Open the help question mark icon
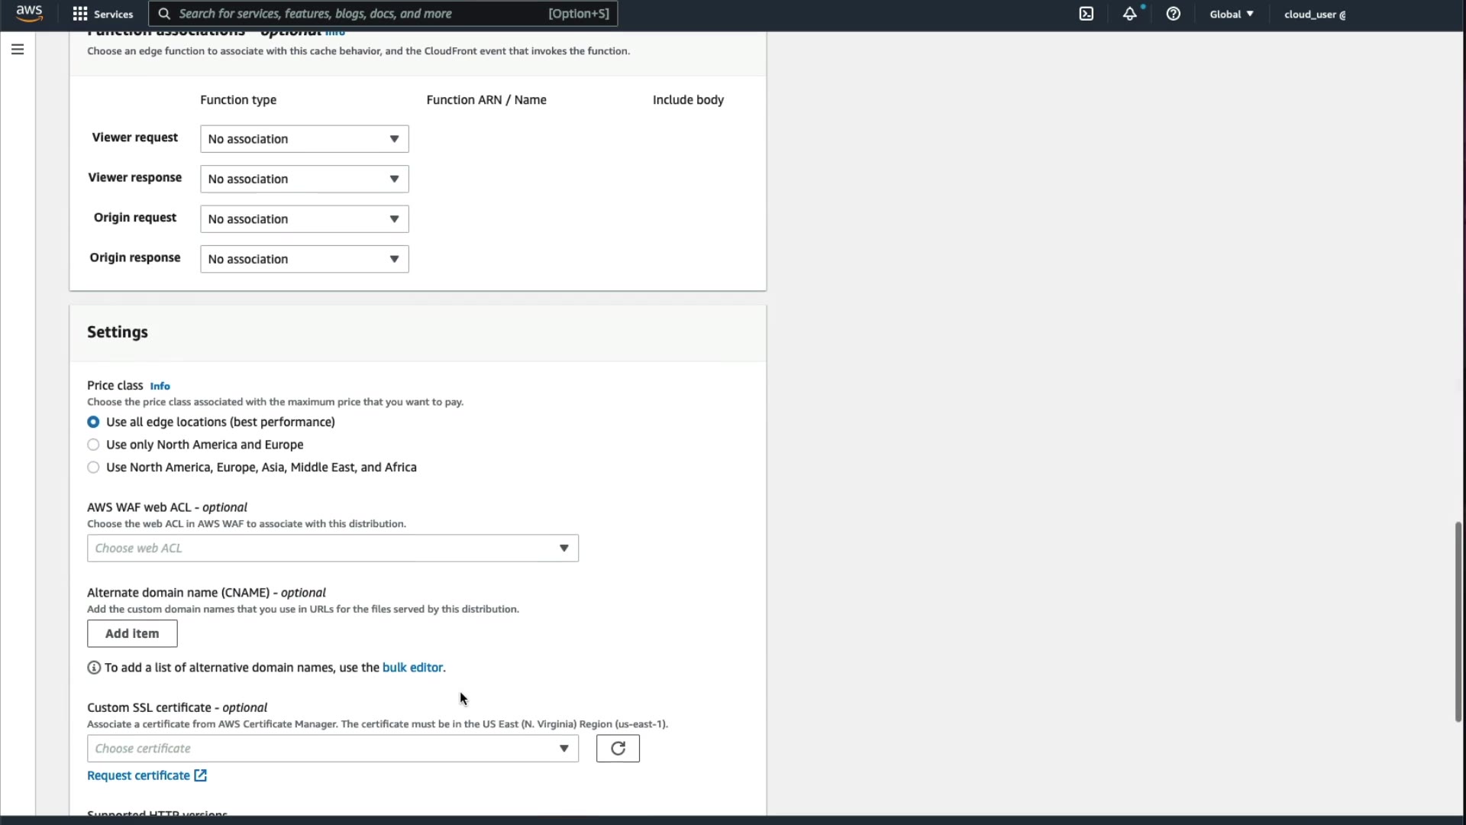 coord(1173,14)
